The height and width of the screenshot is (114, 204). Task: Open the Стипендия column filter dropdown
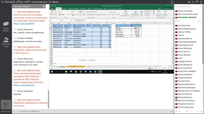pos(102,26)
